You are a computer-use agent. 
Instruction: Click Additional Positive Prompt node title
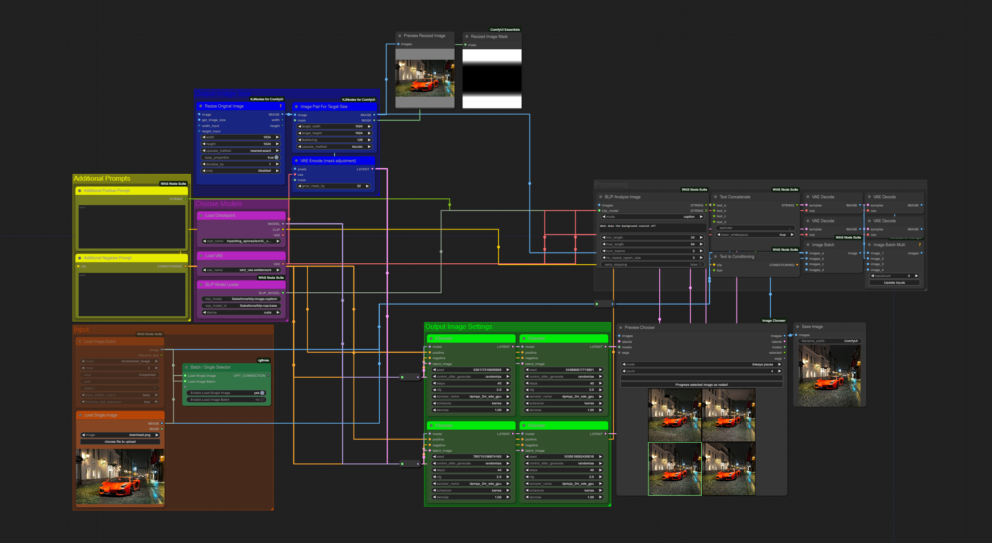pos(107,191)
